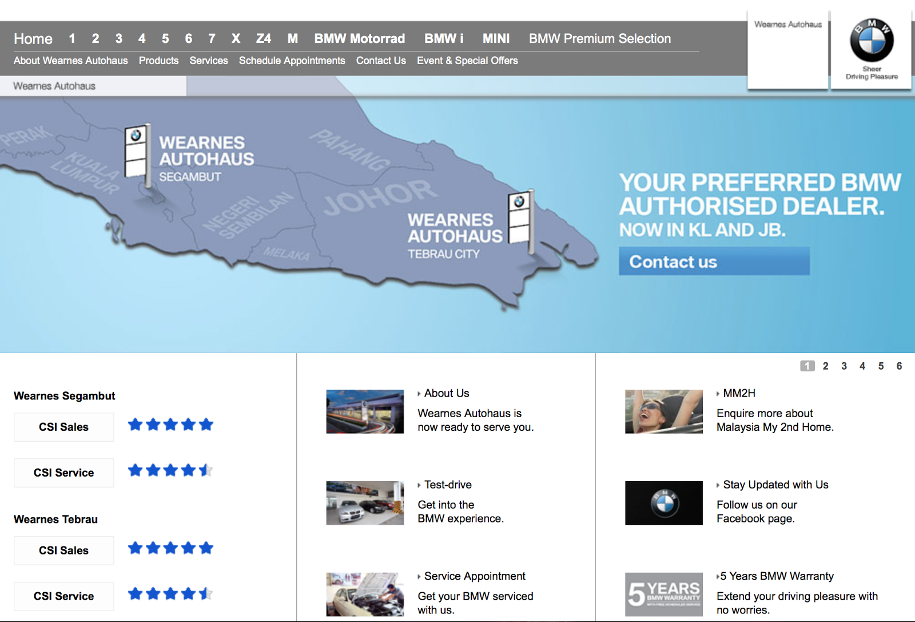The image size is (915, 622).
Task: Click Tebrau CSI Sales star rating
Action: [170, 548]
